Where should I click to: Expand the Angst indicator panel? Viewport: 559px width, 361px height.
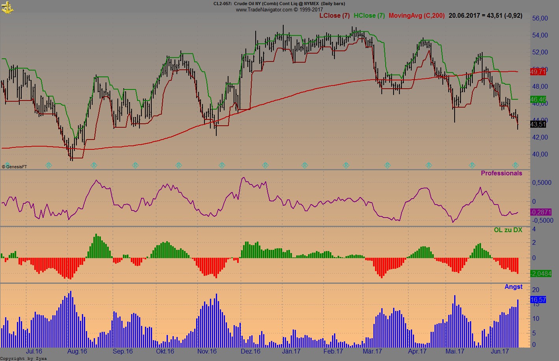click(513, 287)
